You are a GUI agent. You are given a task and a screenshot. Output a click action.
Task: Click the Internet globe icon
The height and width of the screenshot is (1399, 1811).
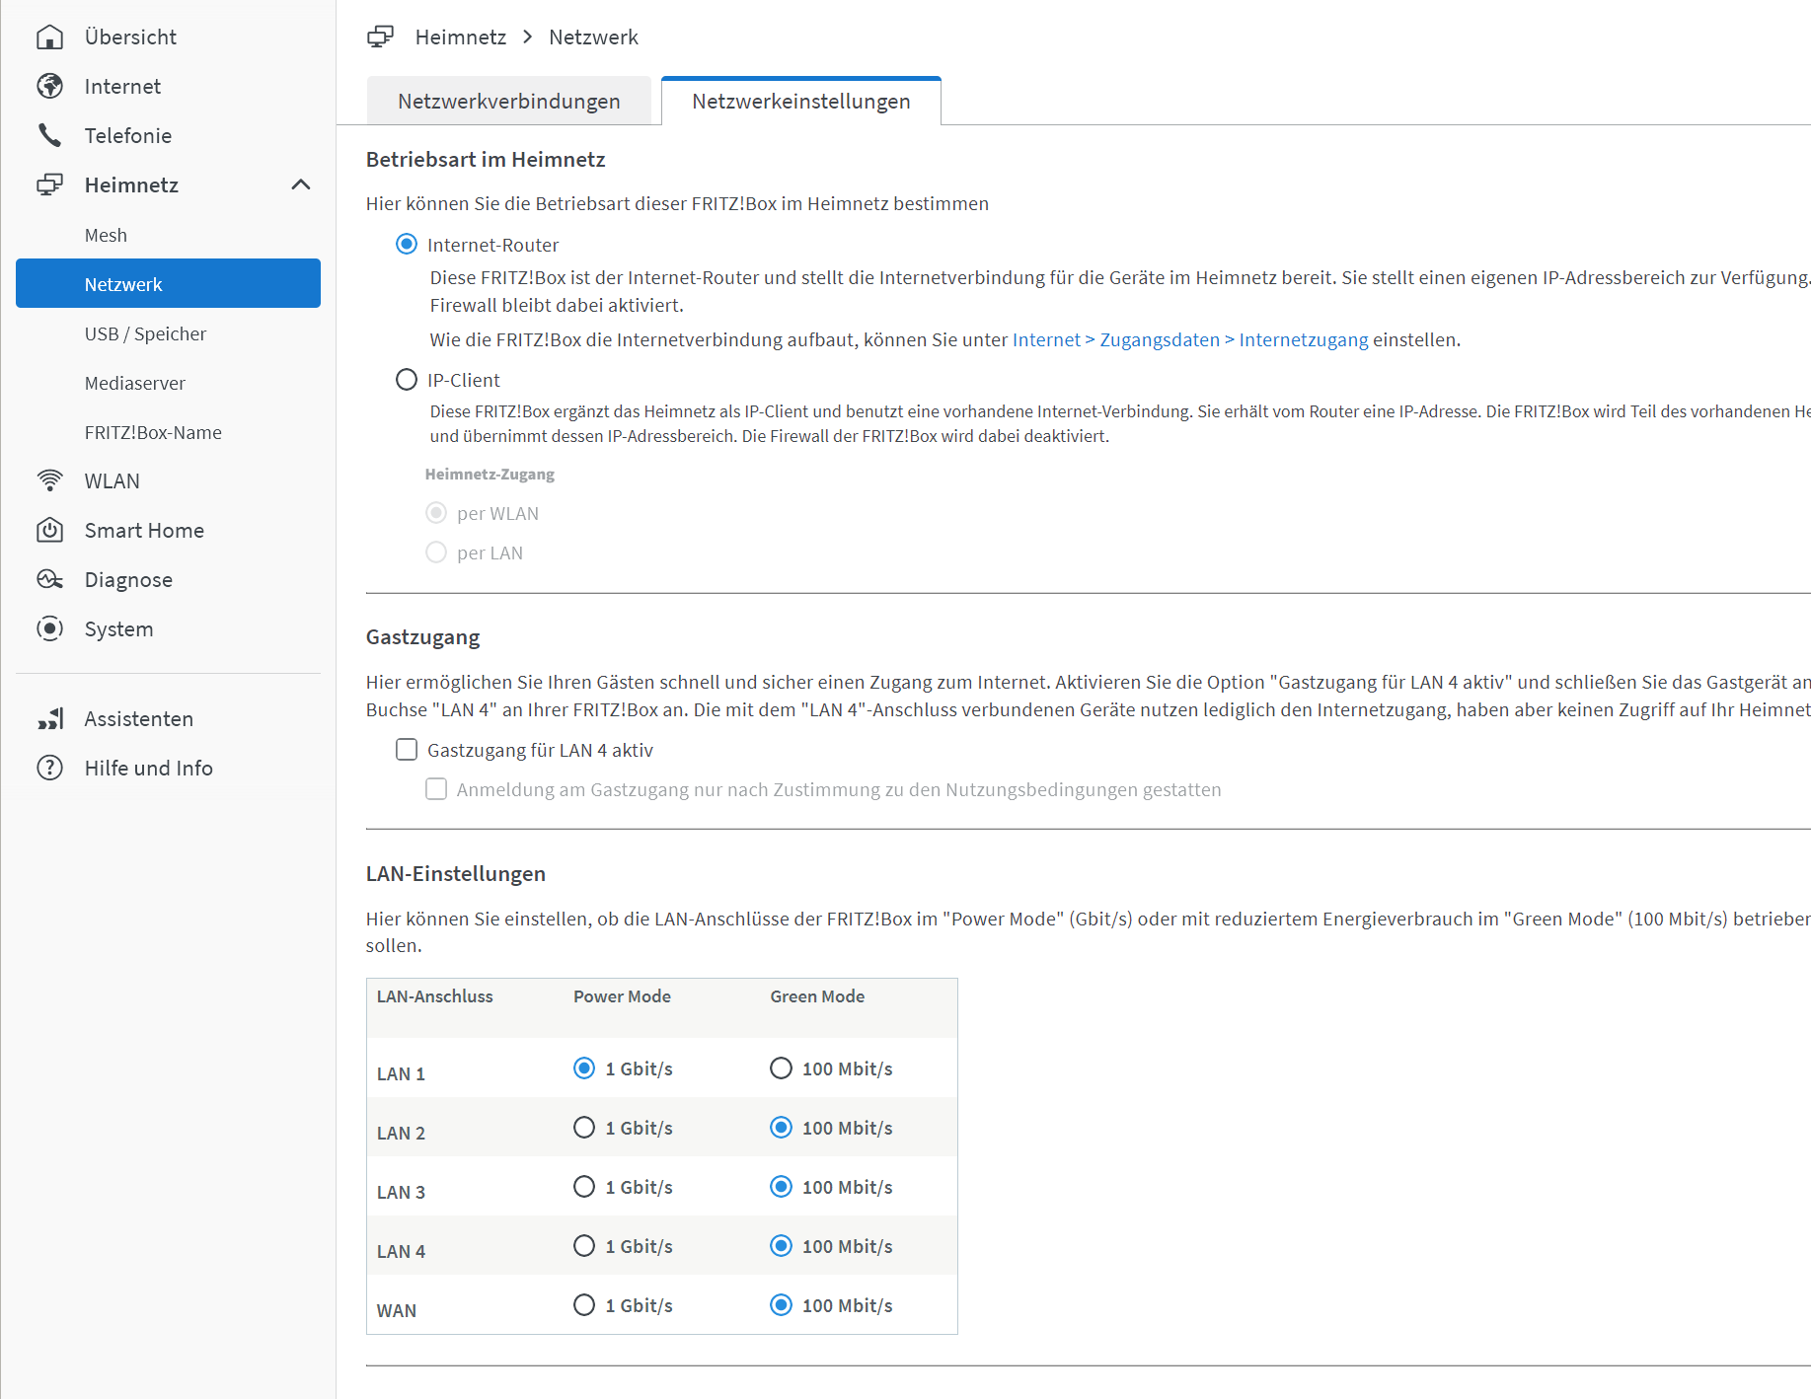[49, 87]
